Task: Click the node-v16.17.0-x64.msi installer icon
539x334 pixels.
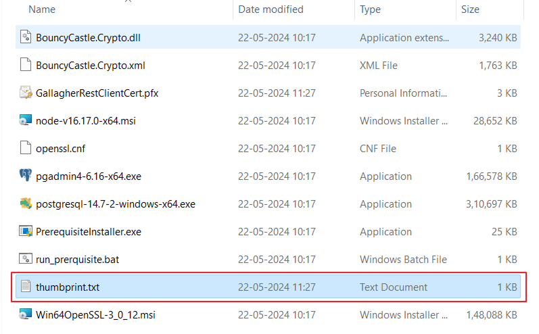Action: 26,121
